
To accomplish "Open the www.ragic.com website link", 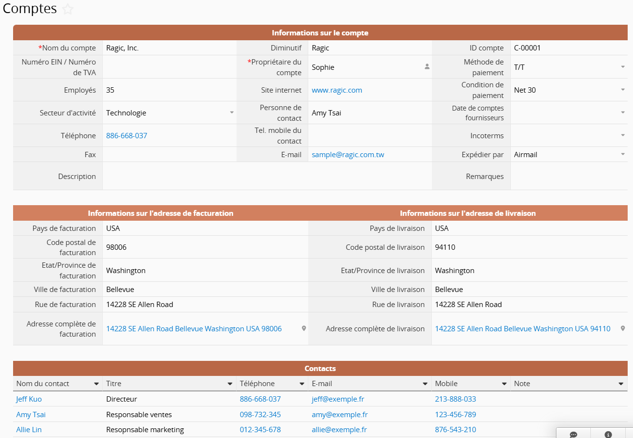I will click(x=337, y=90).
